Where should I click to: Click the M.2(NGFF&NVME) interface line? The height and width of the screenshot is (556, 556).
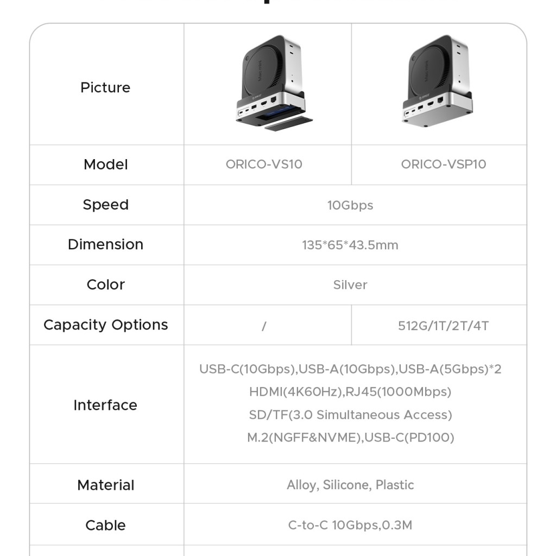tap(350, 437)
